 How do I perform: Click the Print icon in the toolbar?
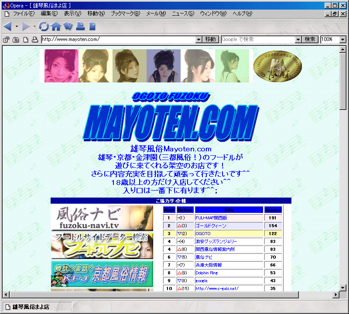tap(80, 26)
